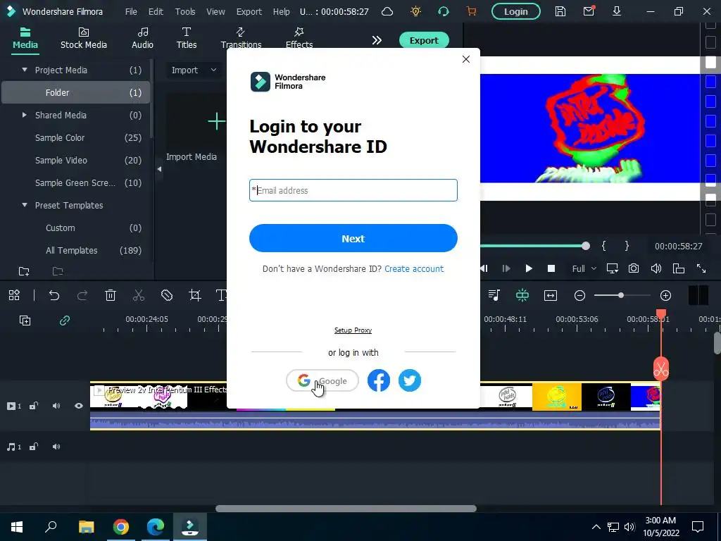721x541 pixels.
Task: Mute video track 1 speaker
Action: pyautogui.click(x=56, y=406)
